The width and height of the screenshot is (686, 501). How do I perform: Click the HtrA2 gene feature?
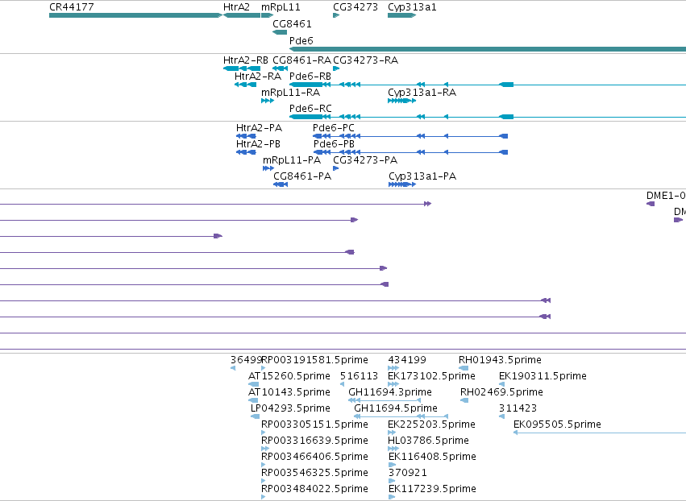click(242, 15)
